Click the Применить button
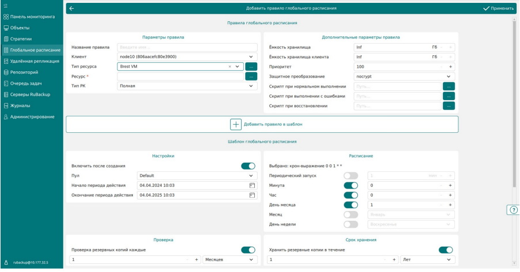The width and height of the screenshot is (520, 272). (499, 8)
